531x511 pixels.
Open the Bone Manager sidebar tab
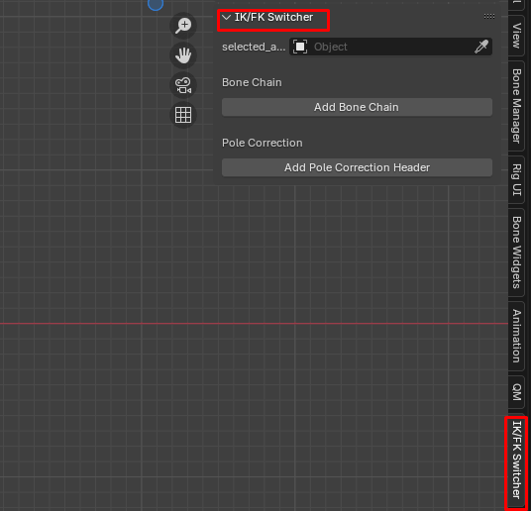[516, 106]
